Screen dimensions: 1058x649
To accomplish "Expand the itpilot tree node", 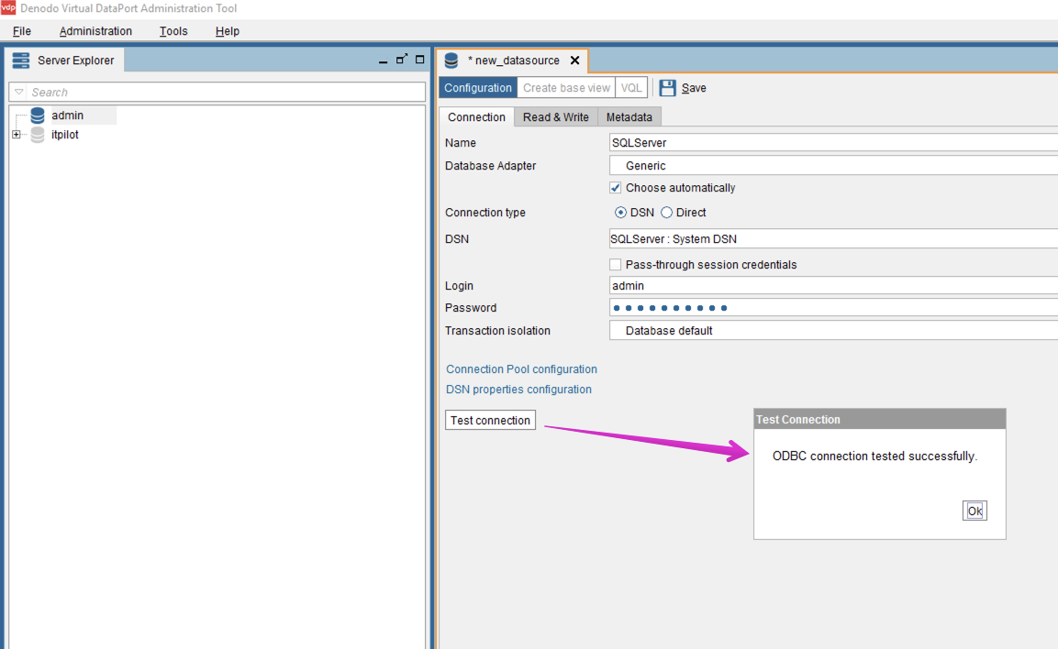I will (17, 135).
